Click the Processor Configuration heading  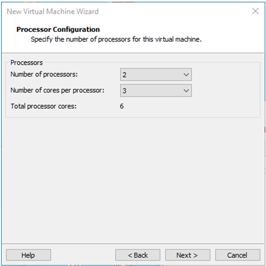tap(58, 29)
